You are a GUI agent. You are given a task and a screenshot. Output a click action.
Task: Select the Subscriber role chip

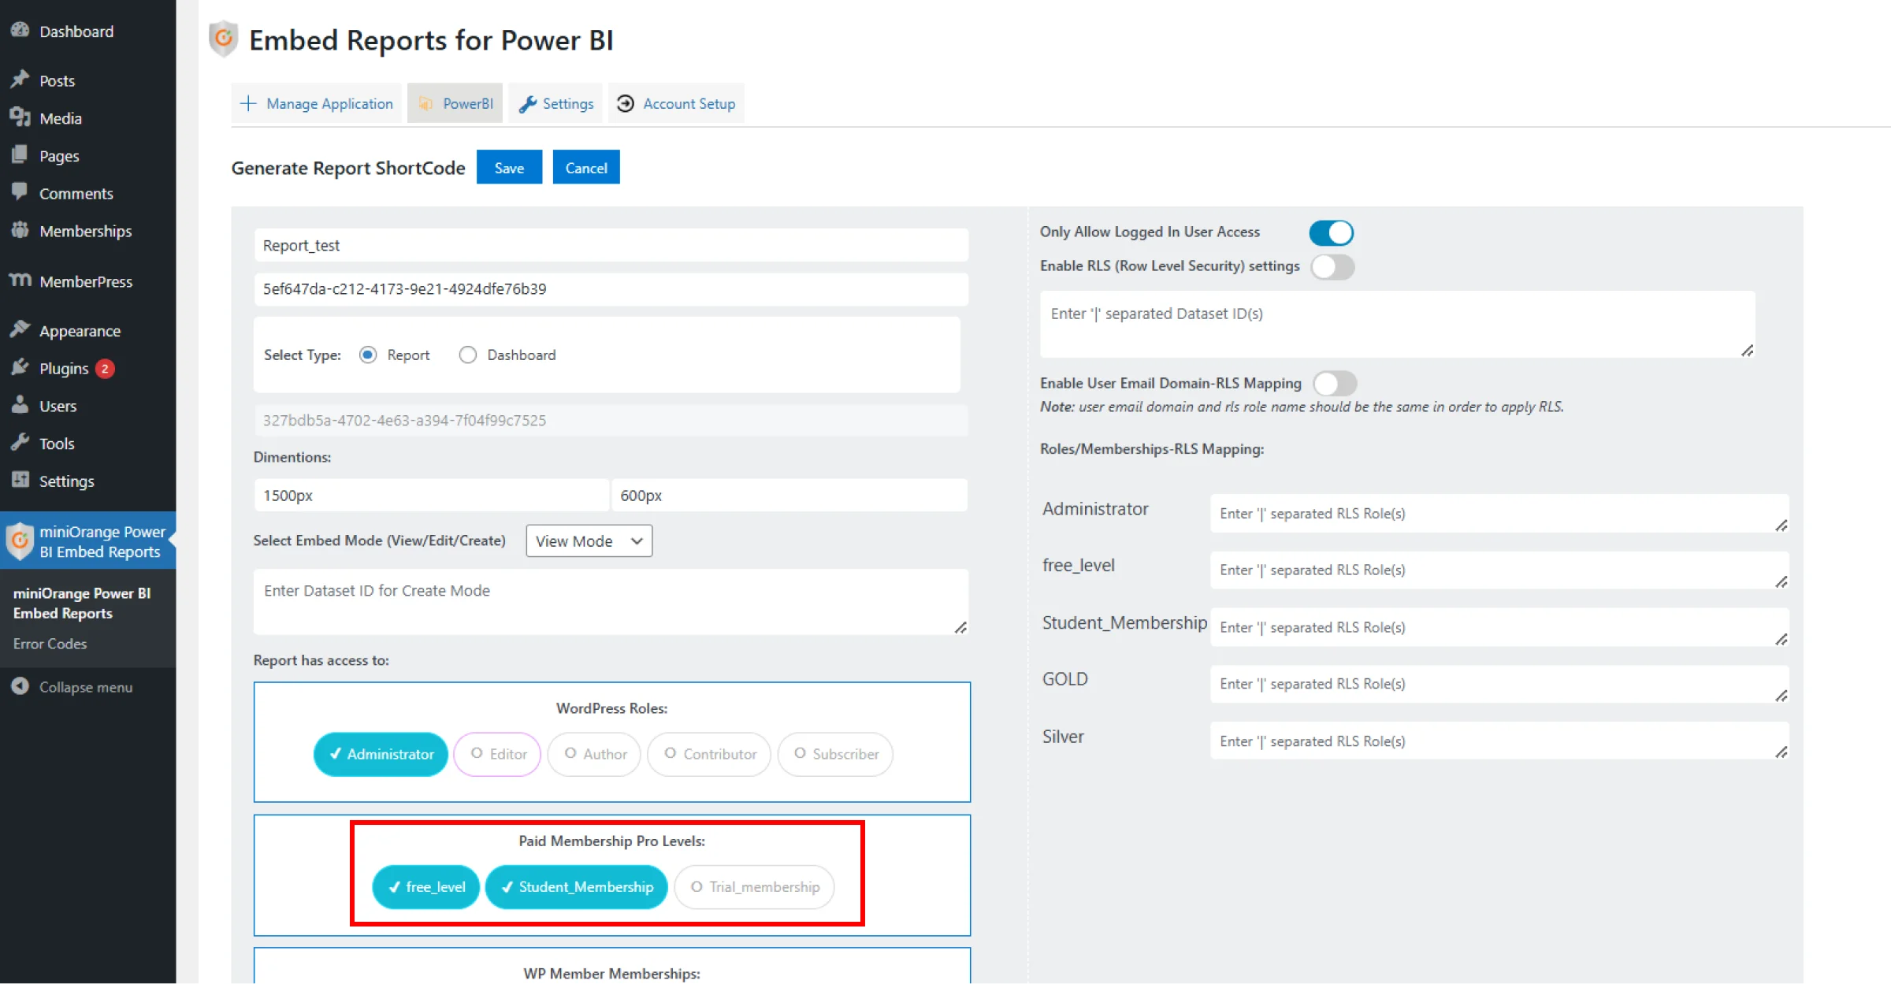(835, 754)
